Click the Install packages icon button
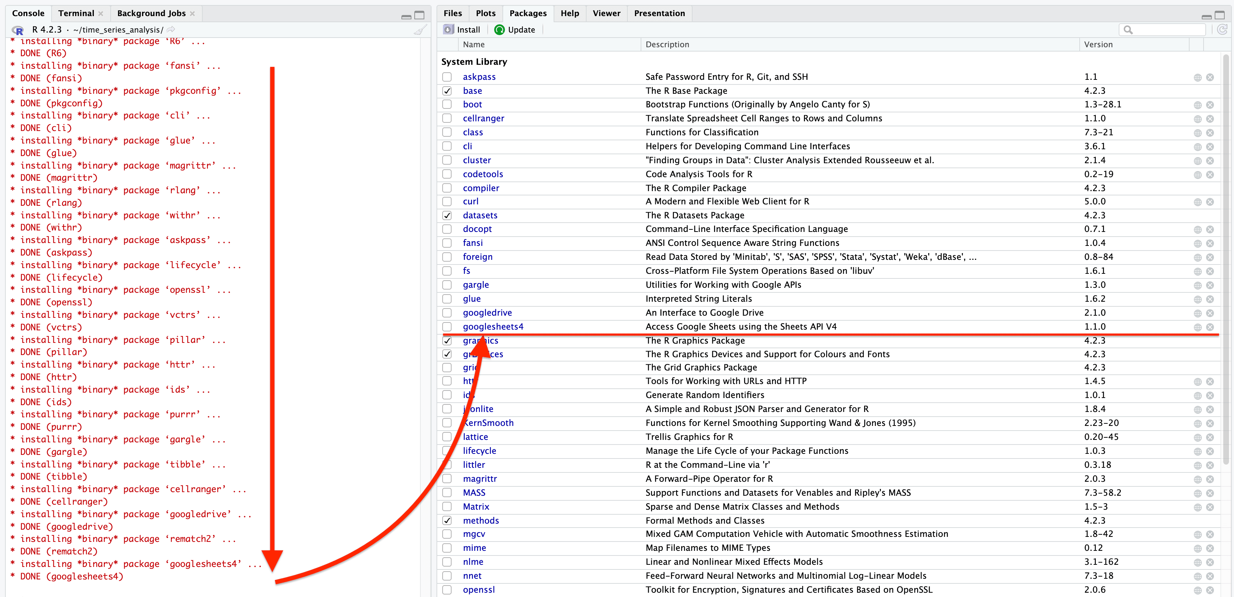1234x597 pixels. (448, 30)
